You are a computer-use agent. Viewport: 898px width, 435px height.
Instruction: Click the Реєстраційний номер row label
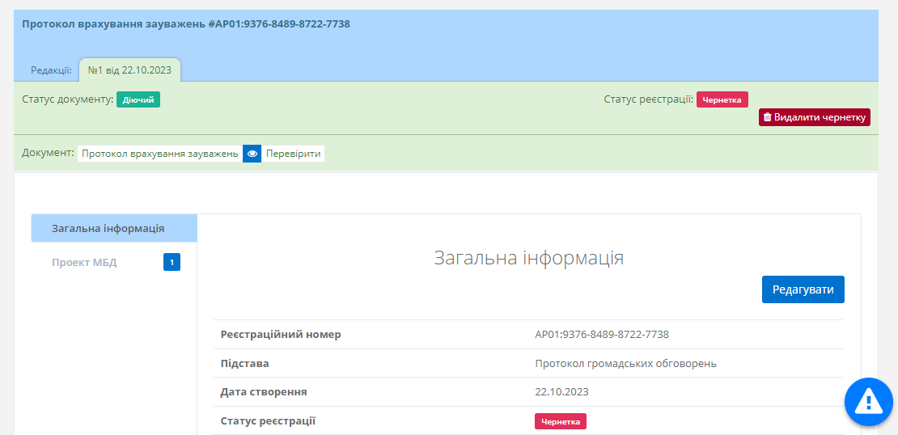281,334
